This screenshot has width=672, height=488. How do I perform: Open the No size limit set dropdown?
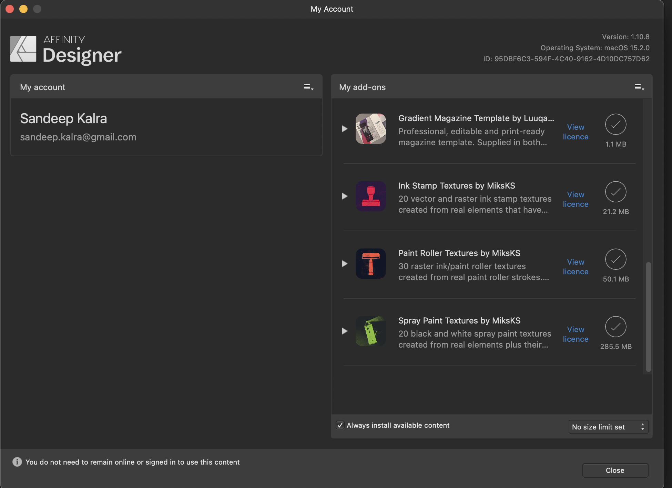click(608, 427)
